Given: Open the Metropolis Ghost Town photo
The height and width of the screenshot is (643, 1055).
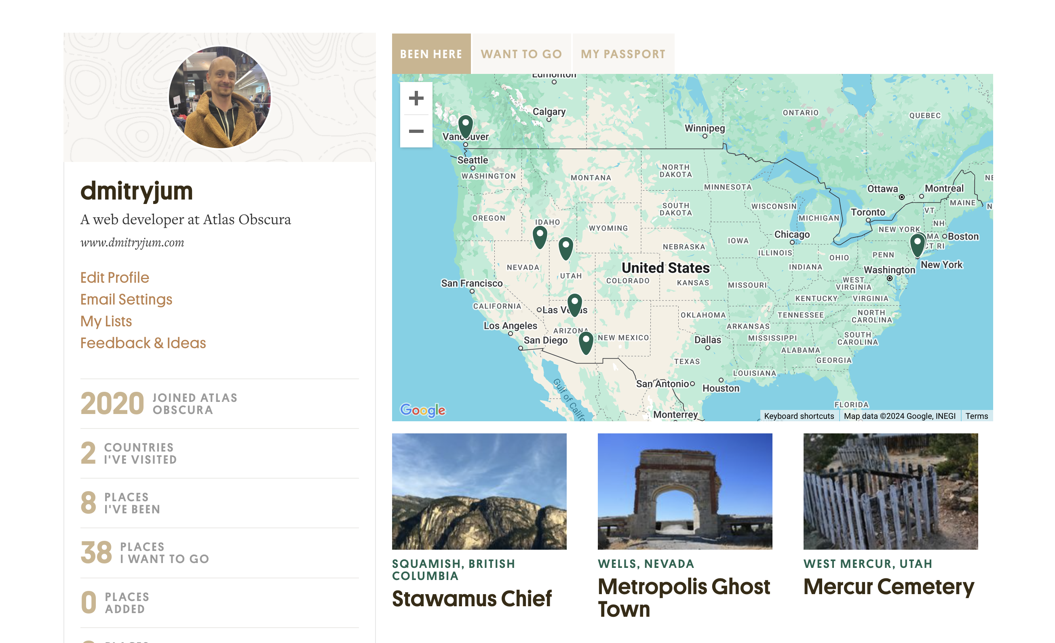Looking at the screenshot, I should click(x=685, y=491).
